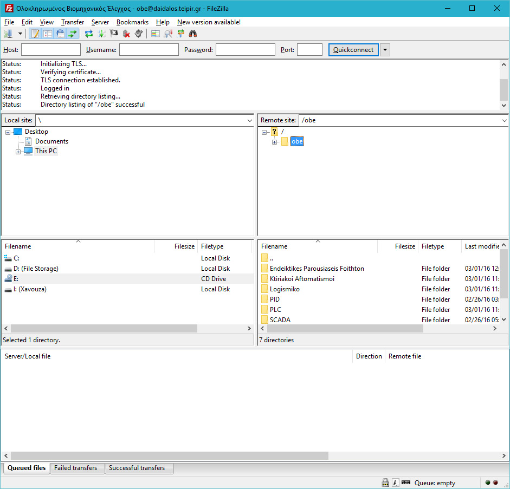This screenshot has width=510, height=489.
Task: Open the Quickconnect history dropdown
Action: click(385, 50)
